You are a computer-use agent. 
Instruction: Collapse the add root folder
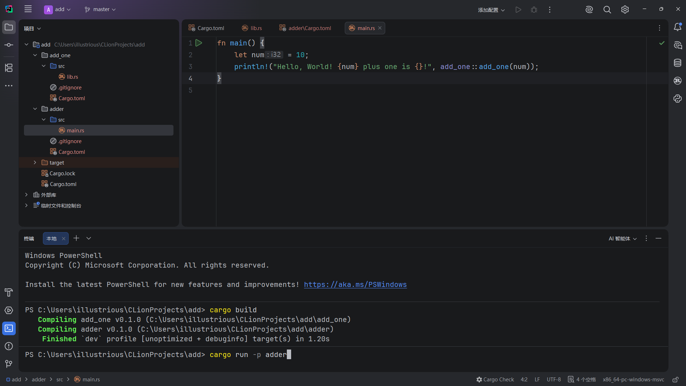(x=26, y=44)
